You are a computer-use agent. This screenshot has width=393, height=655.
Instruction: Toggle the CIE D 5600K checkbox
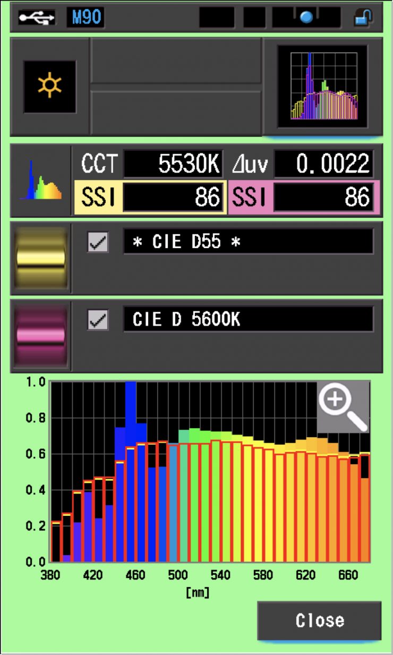98,320
